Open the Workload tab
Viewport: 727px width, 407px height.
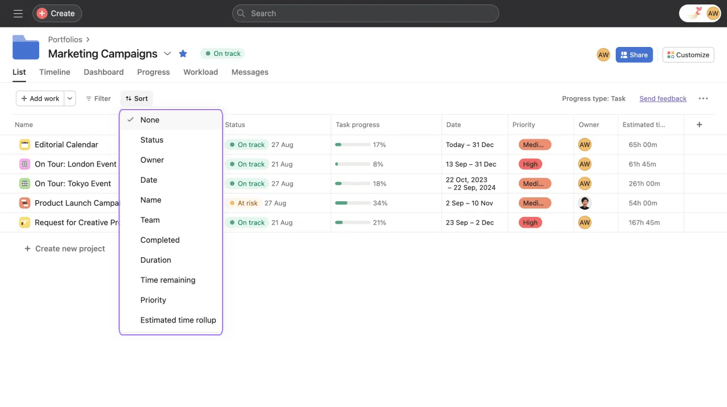coord(200,72)
